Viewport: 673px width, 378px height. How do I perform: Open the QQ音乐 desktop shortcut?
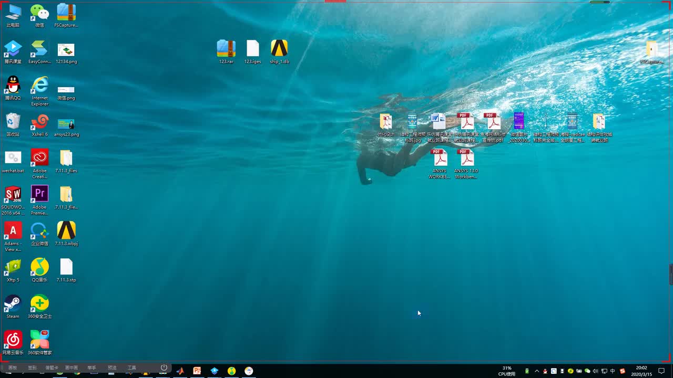(x=39, y=270)
